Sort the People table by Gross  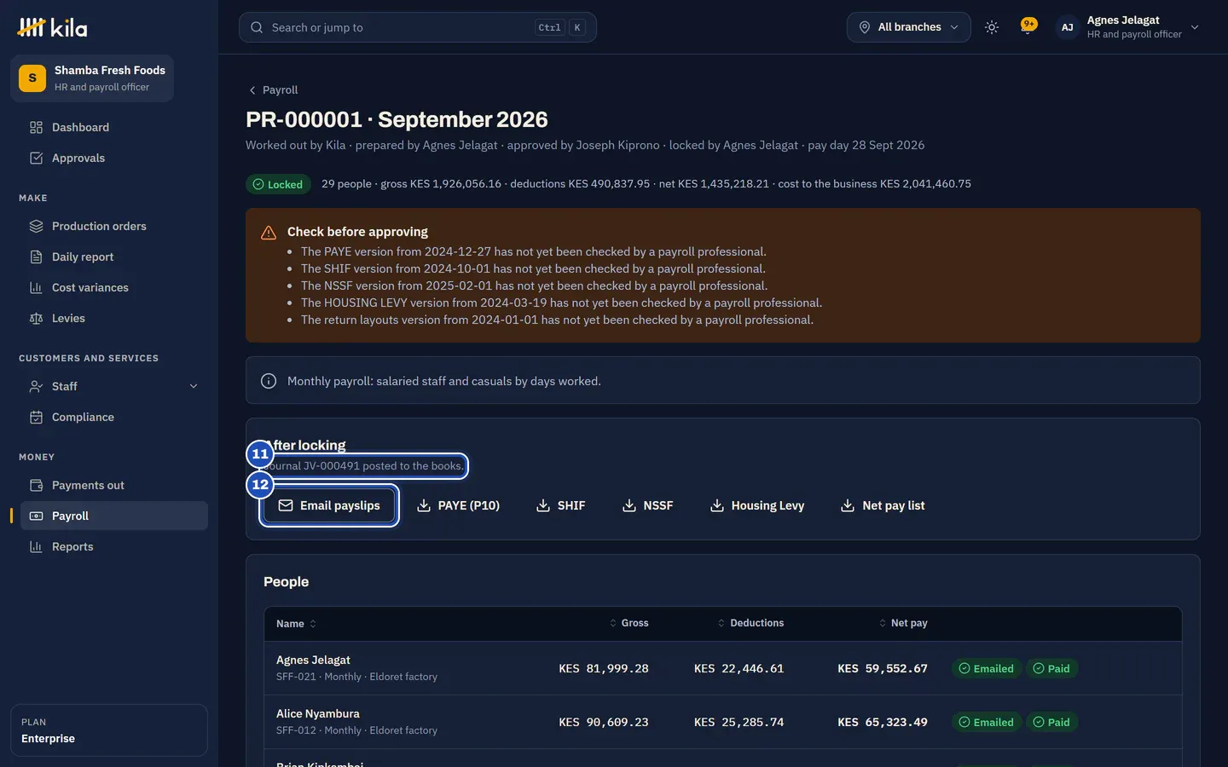coord(628,624)
